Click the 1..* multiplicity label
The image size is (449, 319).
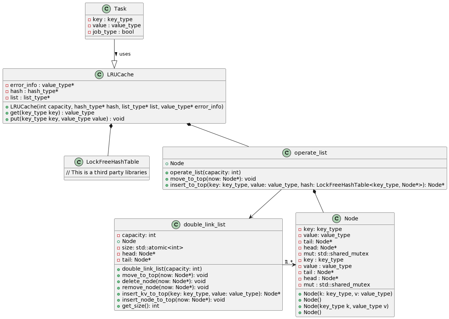pyautogui.click(x=289, y=262)
